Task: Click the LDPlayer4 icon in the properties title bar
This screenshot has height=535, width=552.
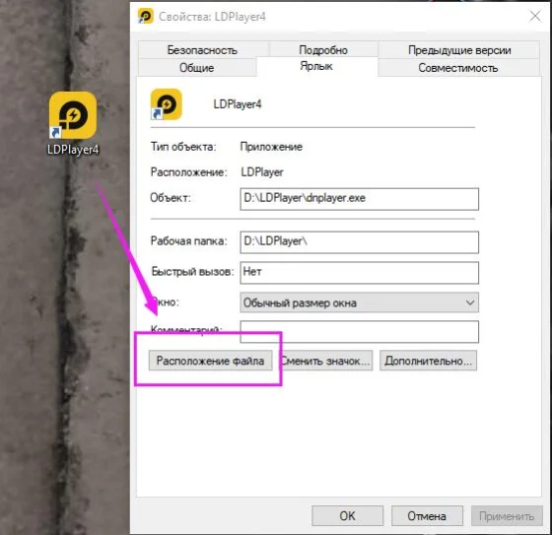Action: pos(146,16)
